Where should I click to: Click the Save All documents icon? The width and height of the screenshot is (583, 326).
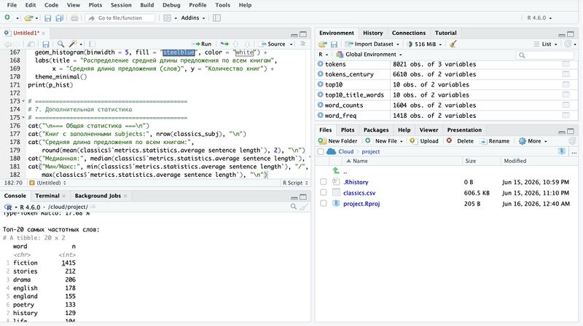(x=59, y=17)
